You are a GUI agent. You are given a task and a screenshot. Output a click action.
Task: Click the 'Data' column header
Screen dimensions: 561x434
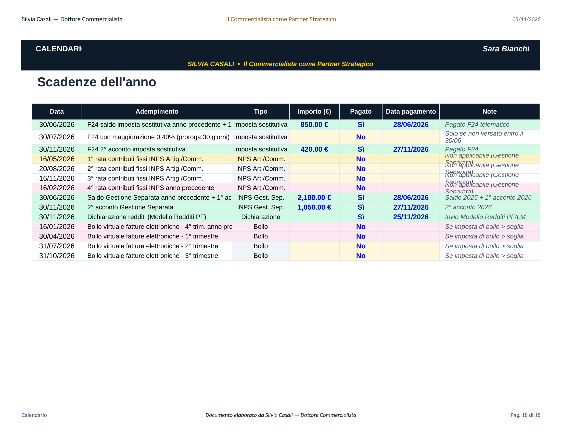[x=57, y=111]
